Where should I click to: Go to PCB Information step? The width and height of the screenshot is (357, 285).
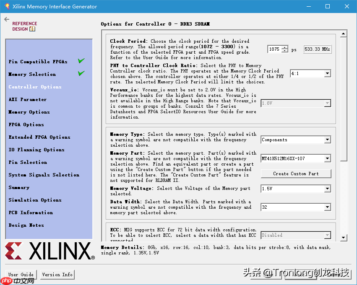point(31,212)
